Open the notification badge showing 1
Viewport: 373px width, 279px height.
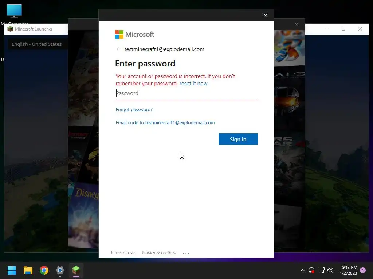[363, 270]
